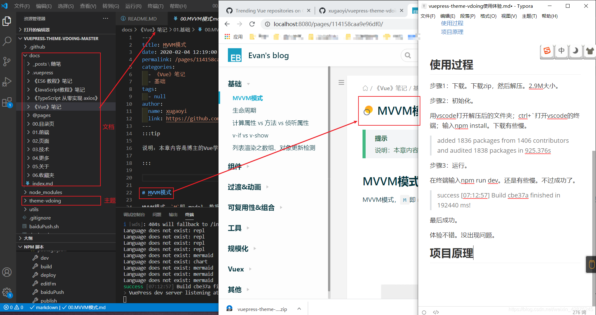The width and height of the screenshot is (596, 315).
Task: Switch to 调试控制台 panel tab
Action: pos(134,215)
